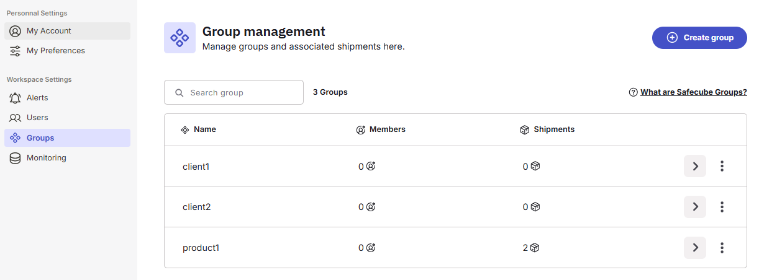Open the three-dot menu for client2

pos(722,207)
